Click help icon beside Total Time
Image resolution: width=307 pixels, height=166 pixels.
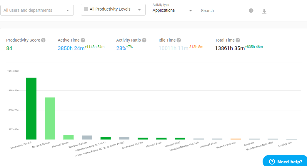(238, 40)
